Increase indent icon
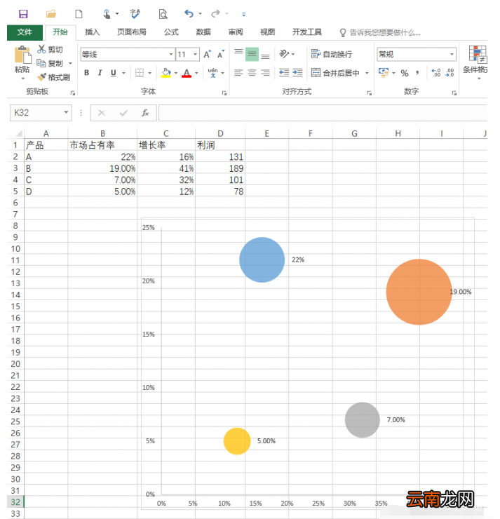Image resolution: width=500 pixels, height=519 pixels. coord(297,73)
